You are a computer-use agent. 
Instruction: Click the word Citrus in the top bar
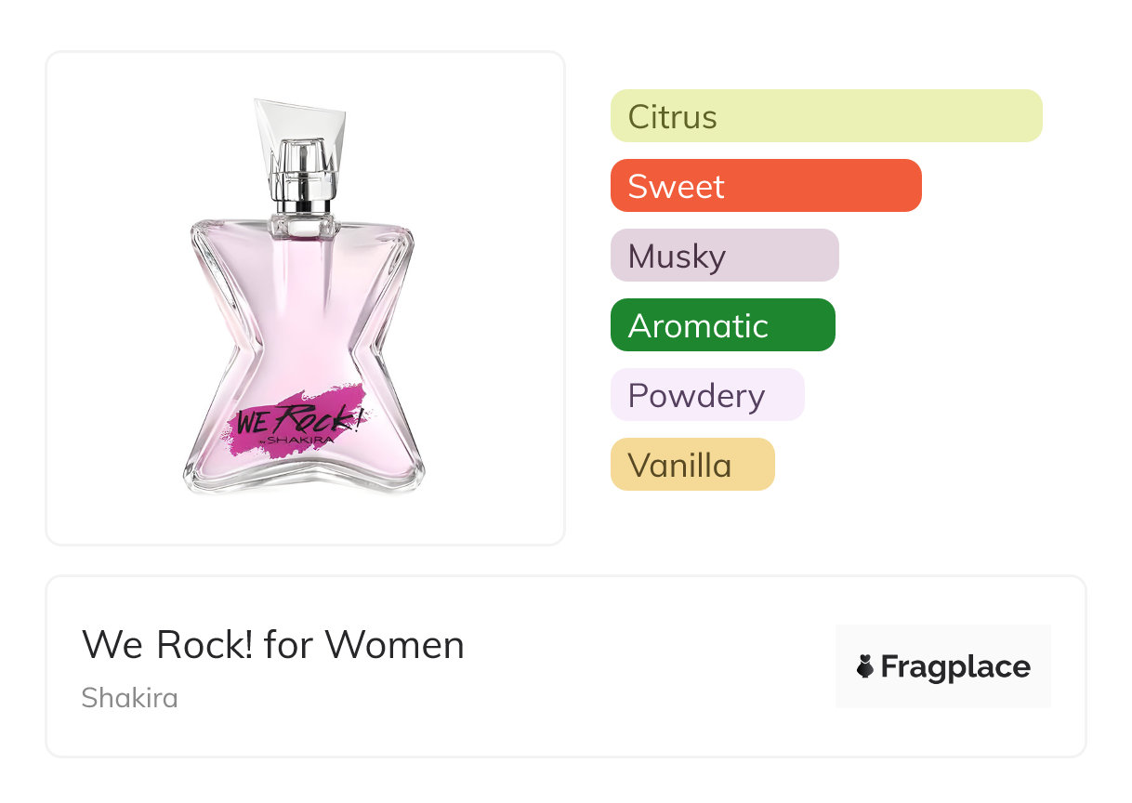pyautogui.click(x=672, y=117)
